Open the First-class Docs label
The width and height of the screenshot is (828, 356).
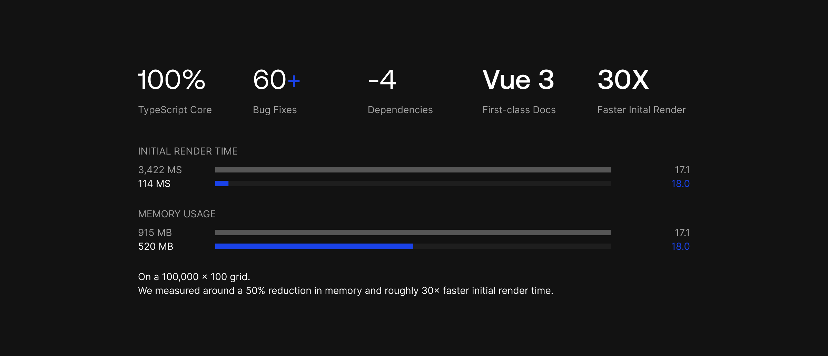pyautogui.click(x=519, y=110)
